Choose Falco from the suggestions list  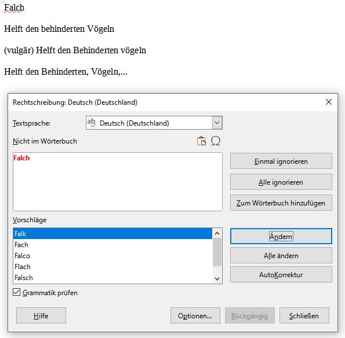(x=112, y=255)
